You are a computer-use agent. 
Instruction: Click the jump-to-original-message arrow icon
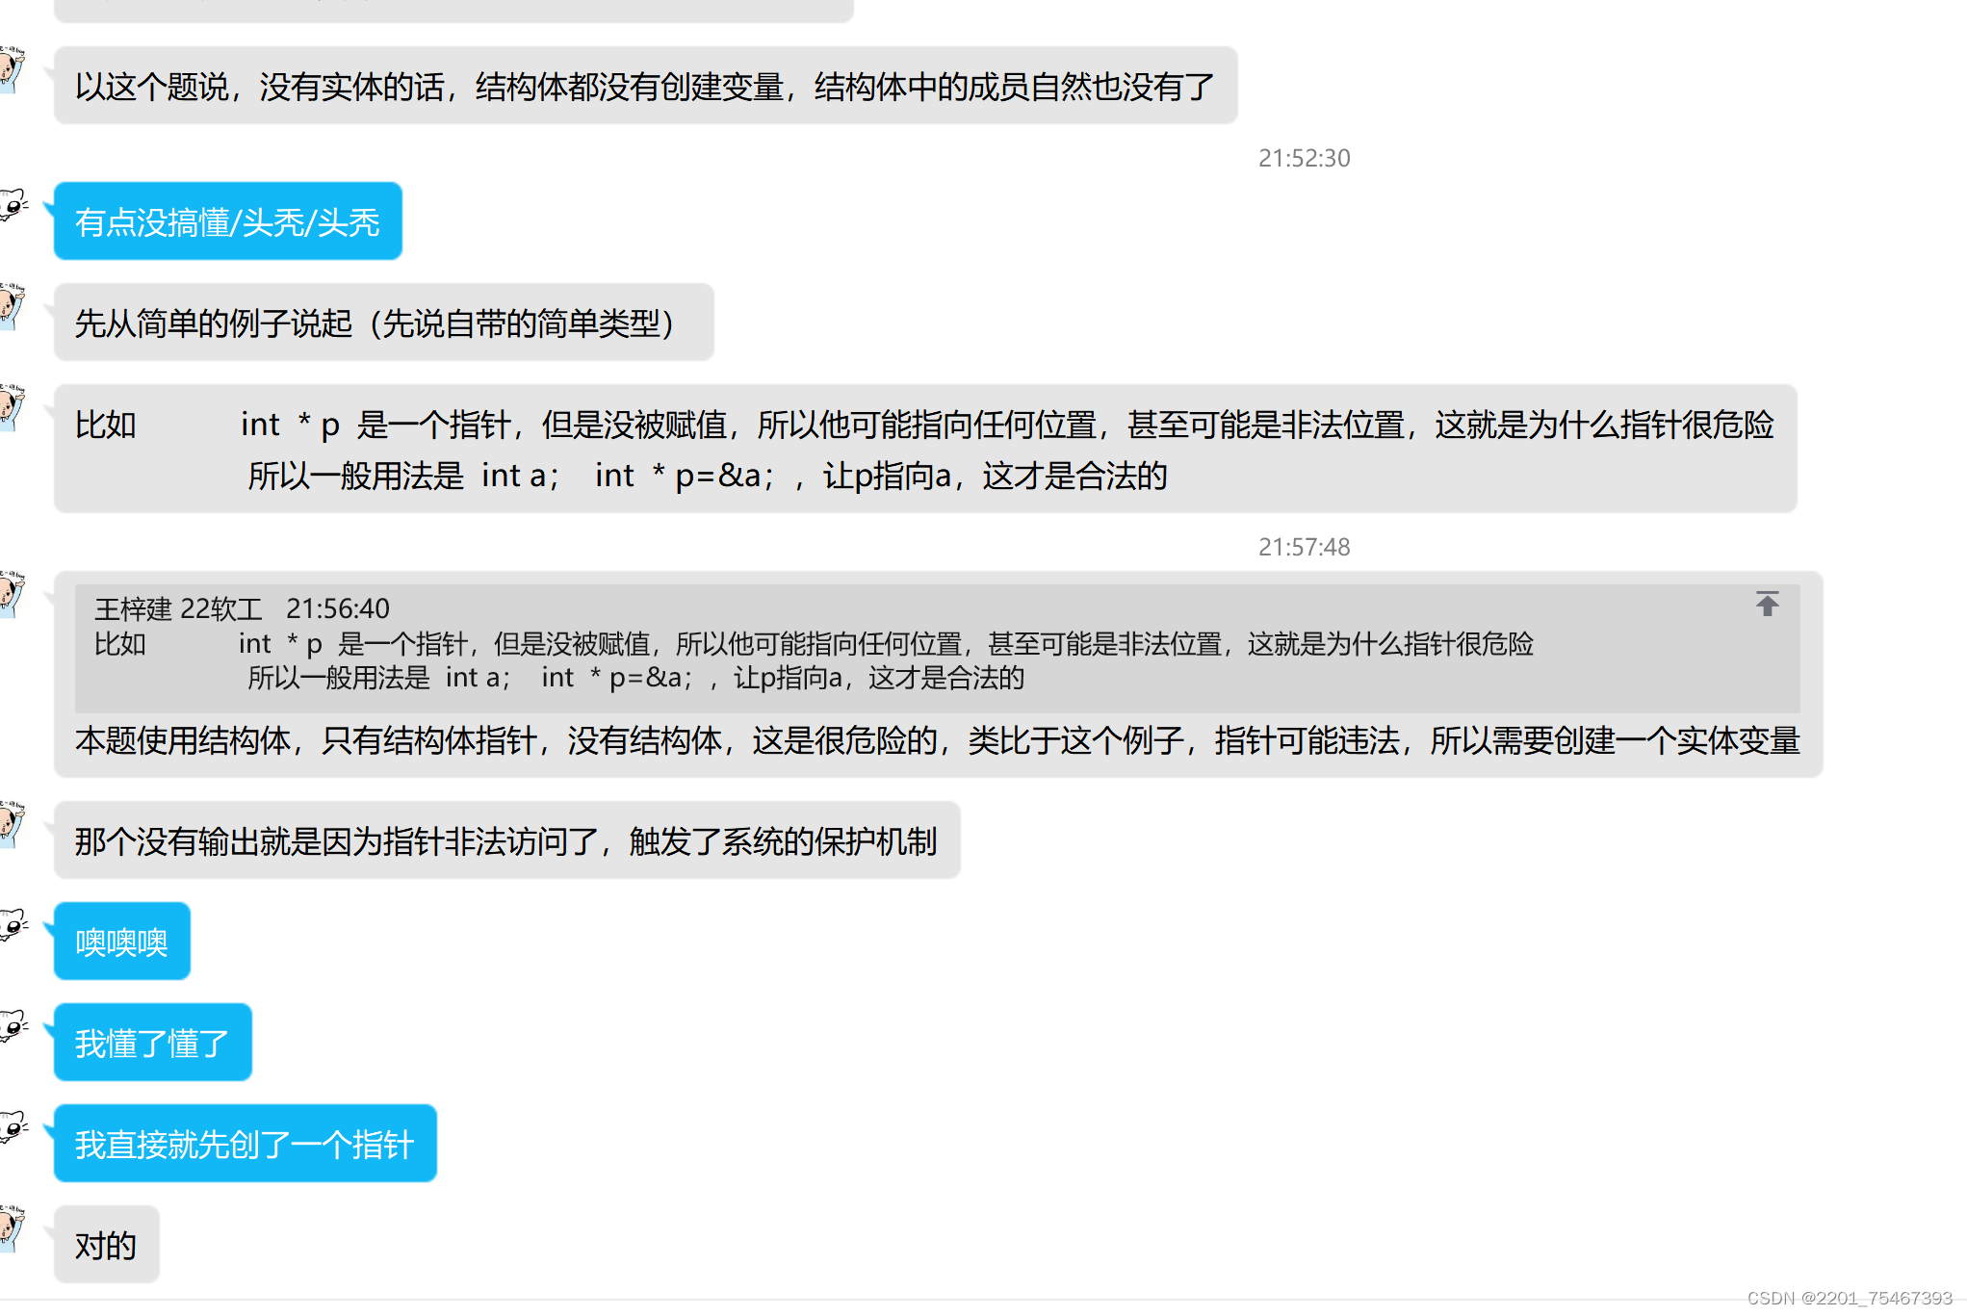click(x=1769, y=604)
